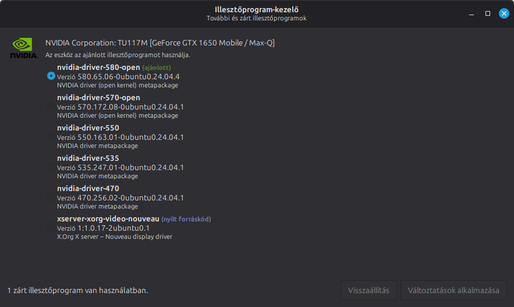Pick the nvidia-driver-470 radio option
This screenshot has width=514, height=307.
pyautogui.click(x=51, y=197)
